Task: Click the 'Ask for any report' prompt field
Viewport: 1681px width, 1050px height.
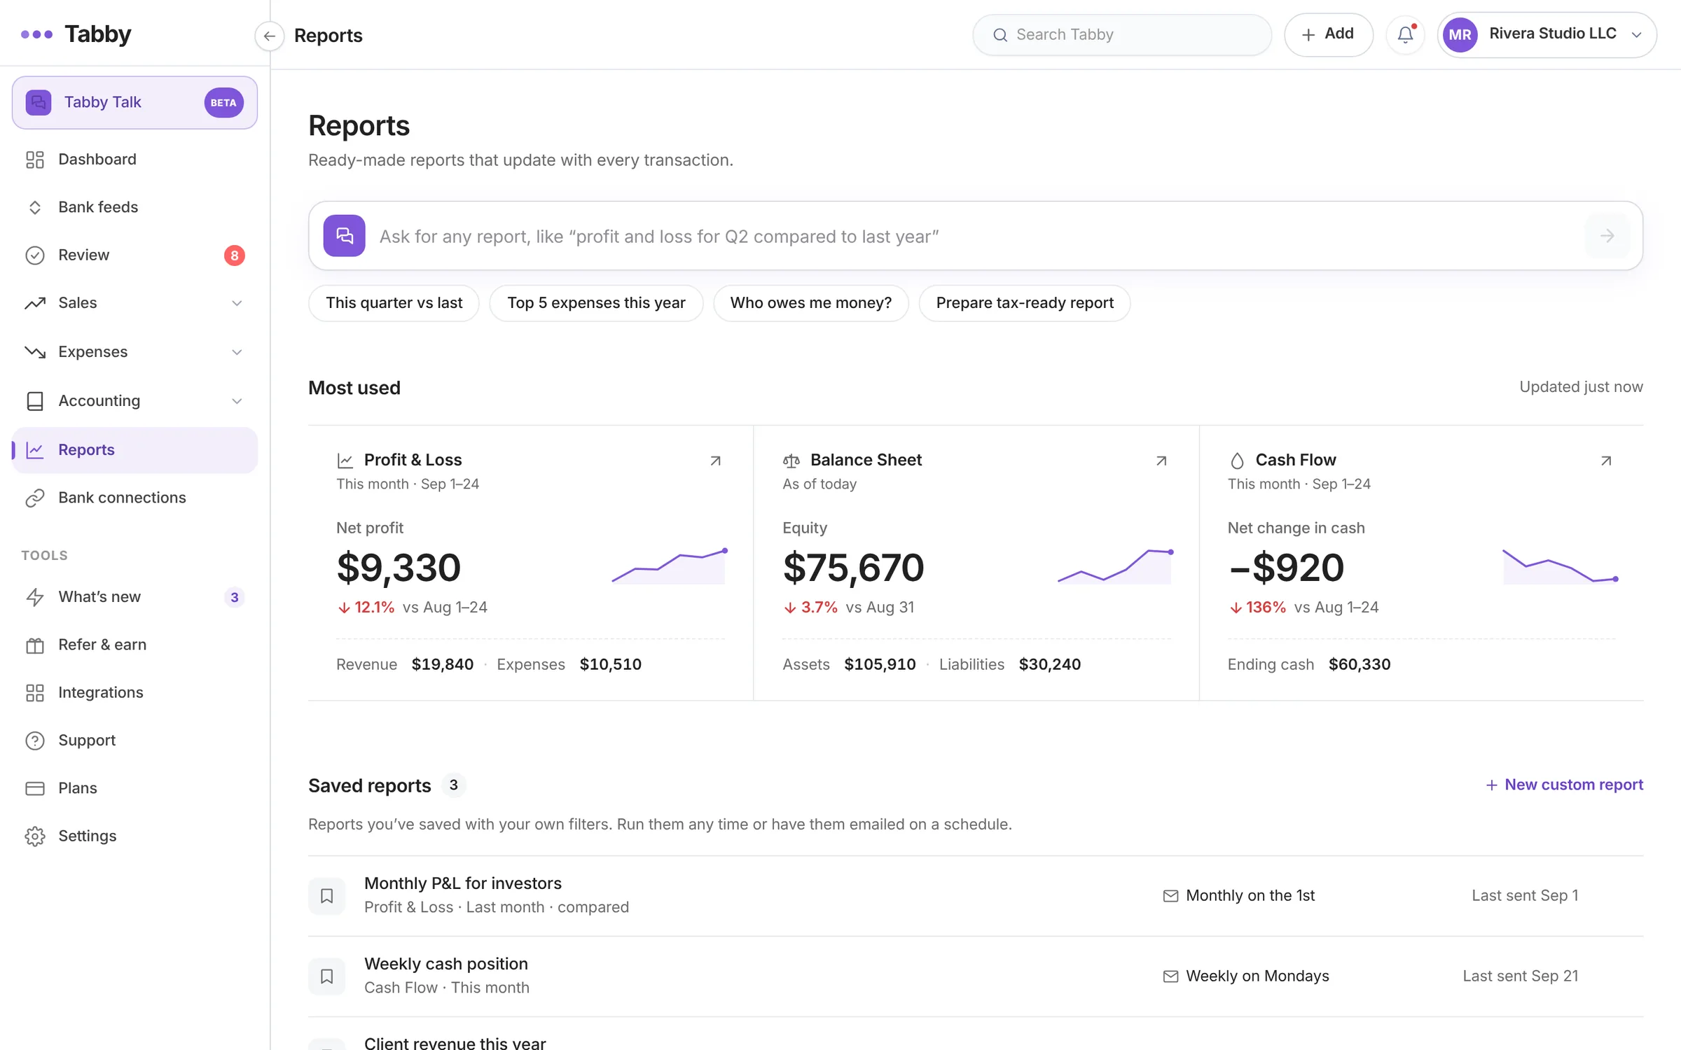Action: 976,236
